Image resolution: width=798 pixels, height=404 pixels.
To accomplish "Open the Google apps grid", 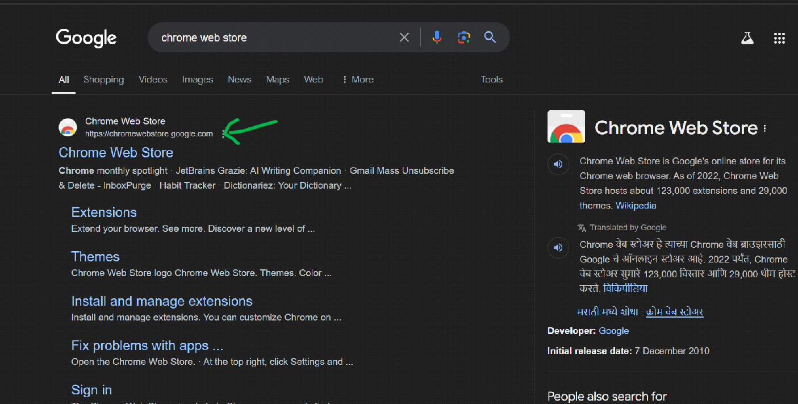I will 779,38.
